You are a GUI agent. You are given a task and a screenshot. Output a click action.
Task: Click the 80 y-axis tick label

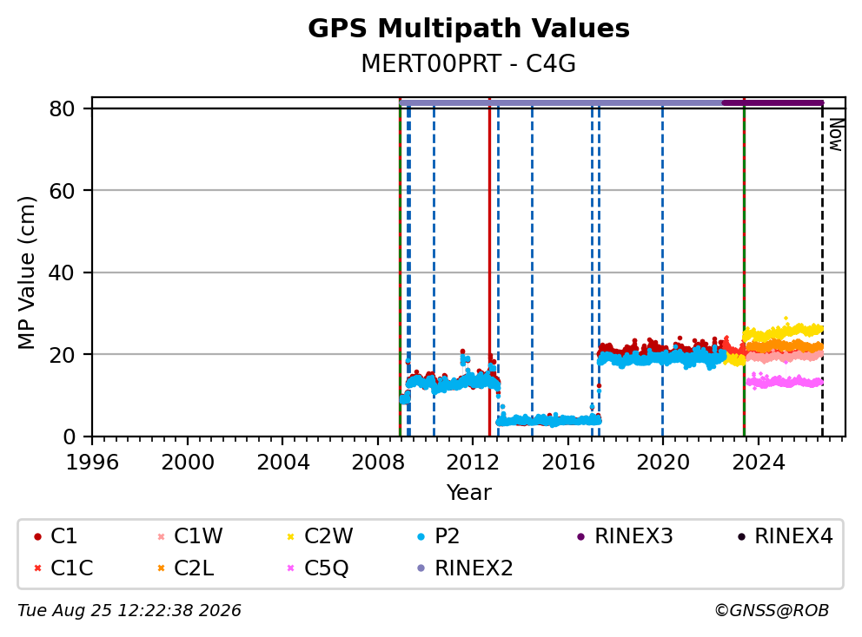click(x=62, y=108)
